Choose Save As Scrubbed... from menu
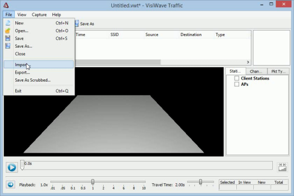This screenshot has height=196, width=294. click(39, 80)
